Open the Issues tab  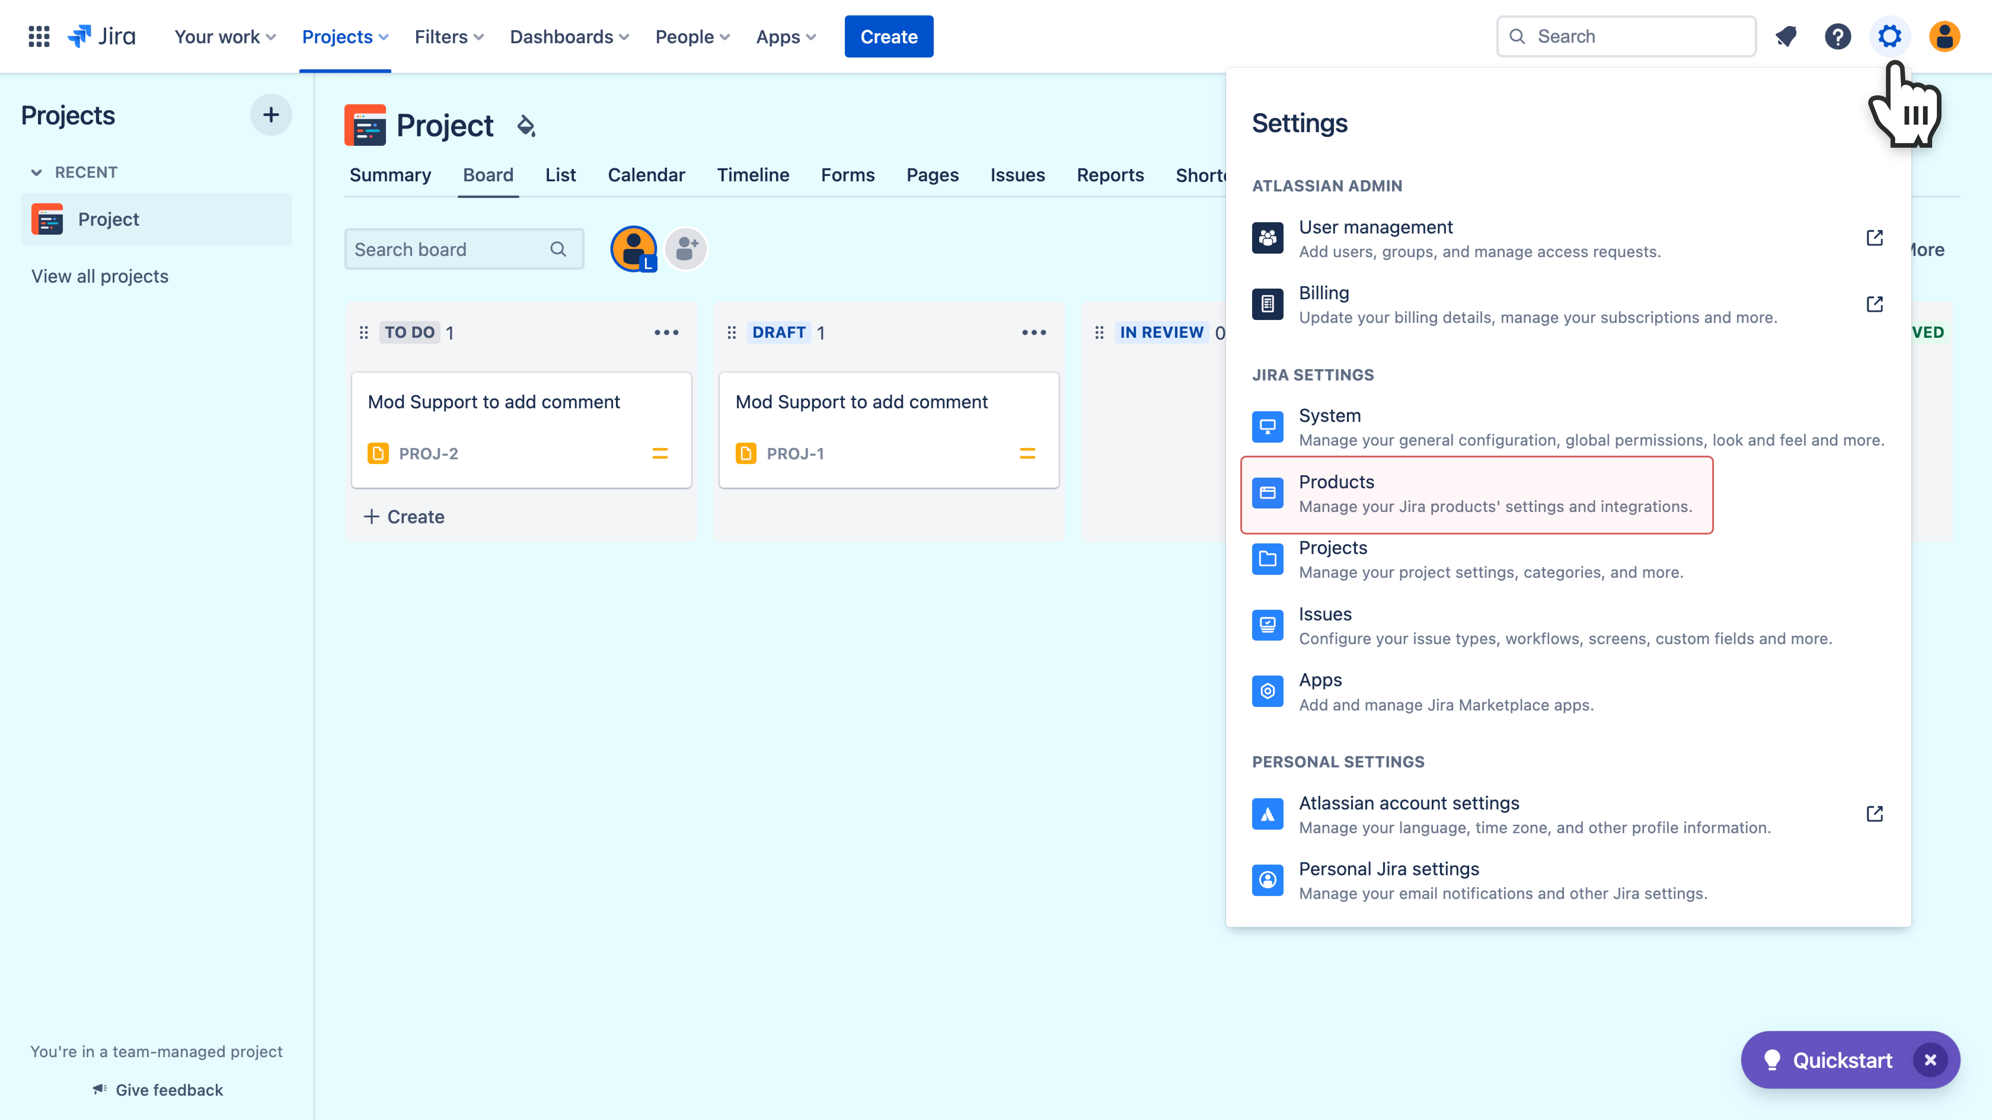(x=1018, y=175)
